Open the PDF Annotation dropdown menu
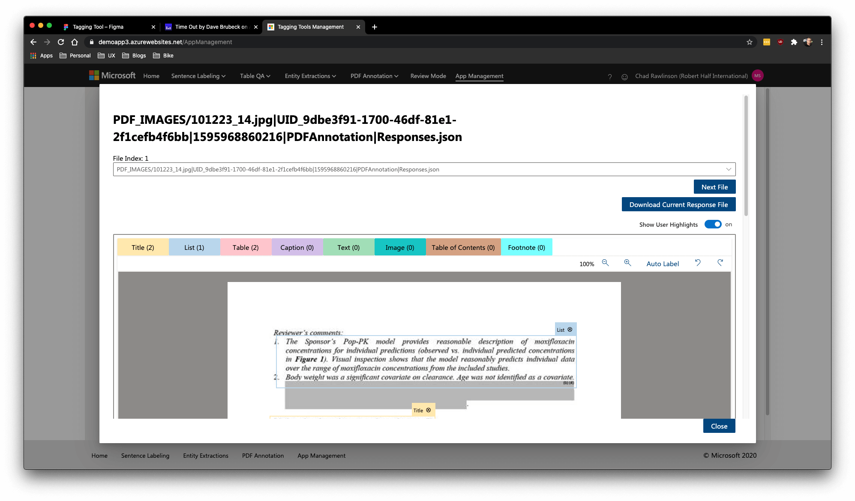 pos(374,76)
